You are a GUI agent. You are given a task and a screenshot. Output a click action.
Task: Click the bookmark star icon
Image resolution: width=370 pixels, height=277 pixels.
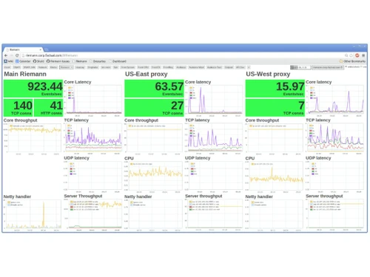click(351, 55)
